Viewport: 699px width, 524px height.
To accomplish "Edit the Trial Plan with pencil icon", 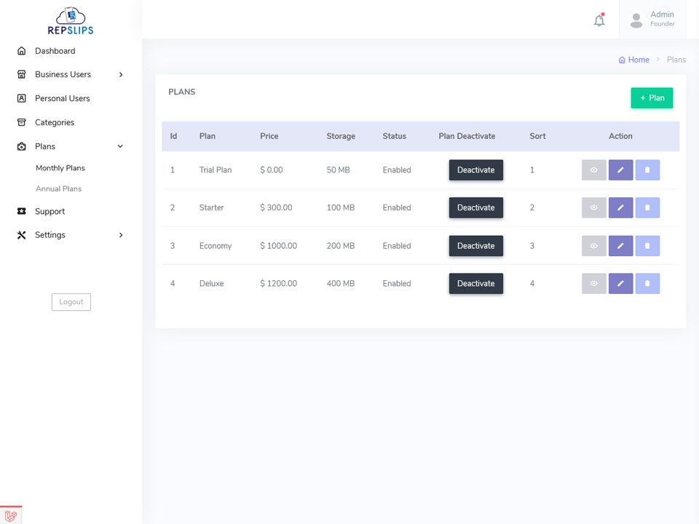I will pyautogui.click(x=620, y=170).
